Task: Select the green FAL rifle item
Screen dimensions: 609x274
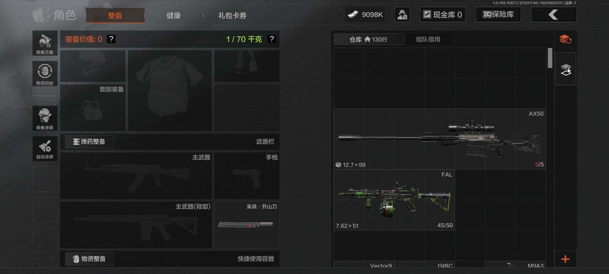Action: [x=394, y=200]
